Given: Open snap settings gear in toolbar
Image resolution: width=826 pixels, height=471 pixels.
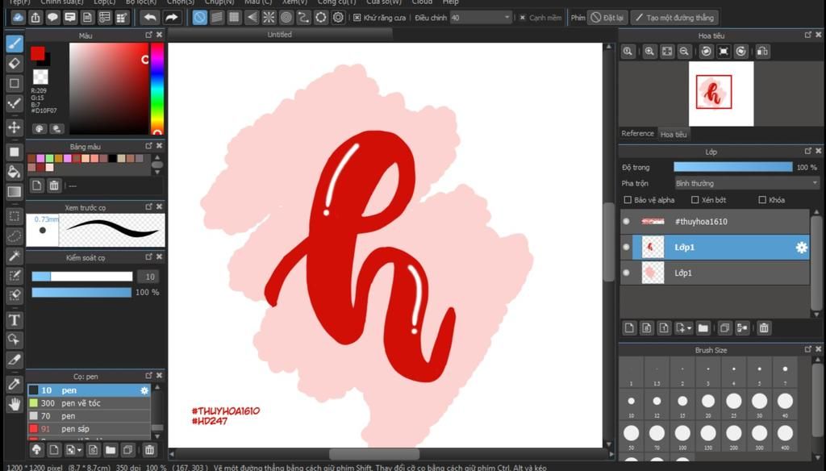Looking at the screenshot, I should pos(338,18).
